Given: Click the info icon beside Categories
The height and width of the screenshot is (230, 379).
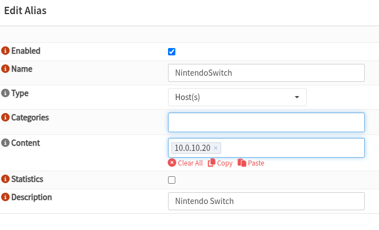Looking at the screenshot, I should [5, 118].
